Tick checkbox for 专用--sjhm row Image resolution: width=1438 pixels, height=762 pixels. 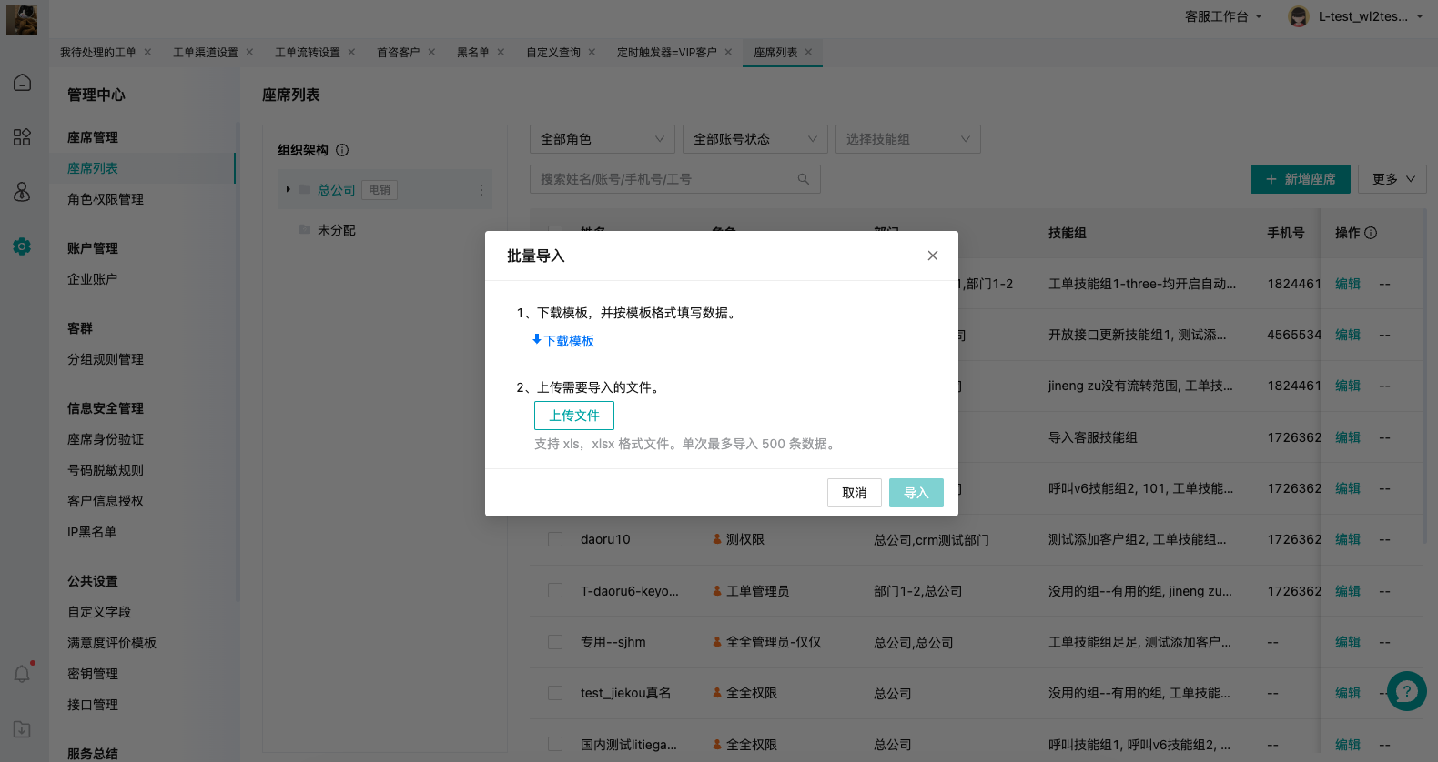click(555, 642)
